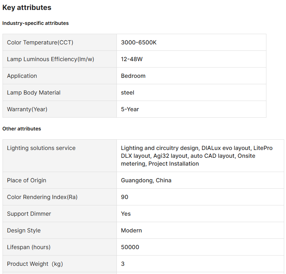The width and height of the screenshot is (286, 274).
Task: Click the 50000 lifespan value
Action: (130, 247)
